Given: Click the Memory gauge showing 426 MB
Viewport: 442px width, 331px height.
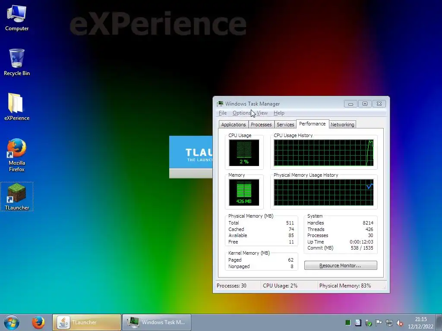Looking at the screenshot, I should (244, 192).
